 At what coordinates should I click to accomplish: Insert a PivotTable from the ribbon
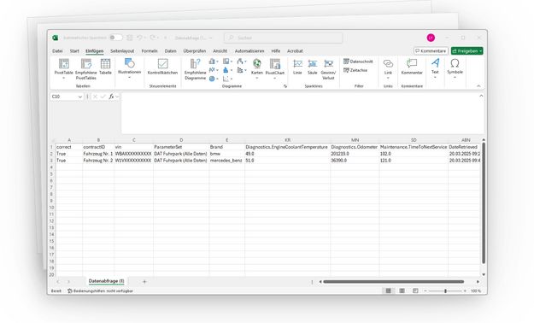tap(64, 69)
